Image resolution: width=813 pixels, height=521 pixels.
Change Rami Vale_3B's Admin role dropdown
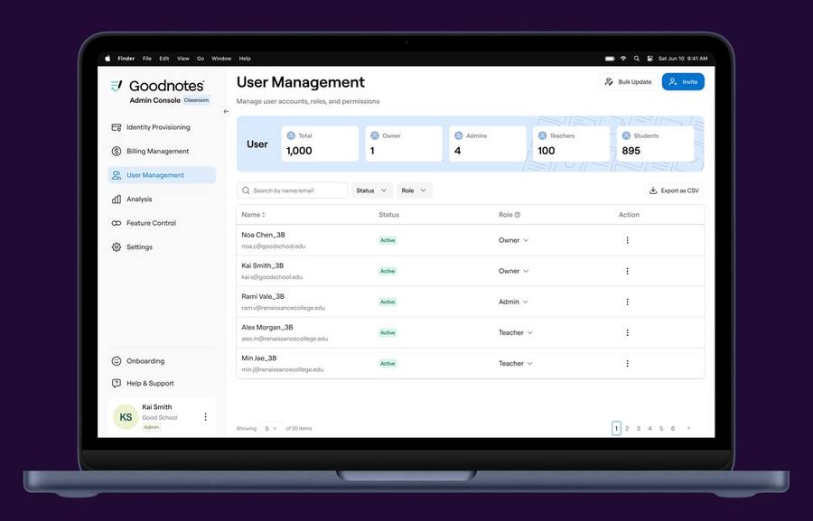tap(513, 302)
